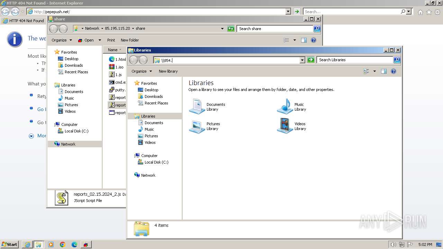Select putty file in share window
This screenshot has width=443, height=249.
(x=117, y=90)
